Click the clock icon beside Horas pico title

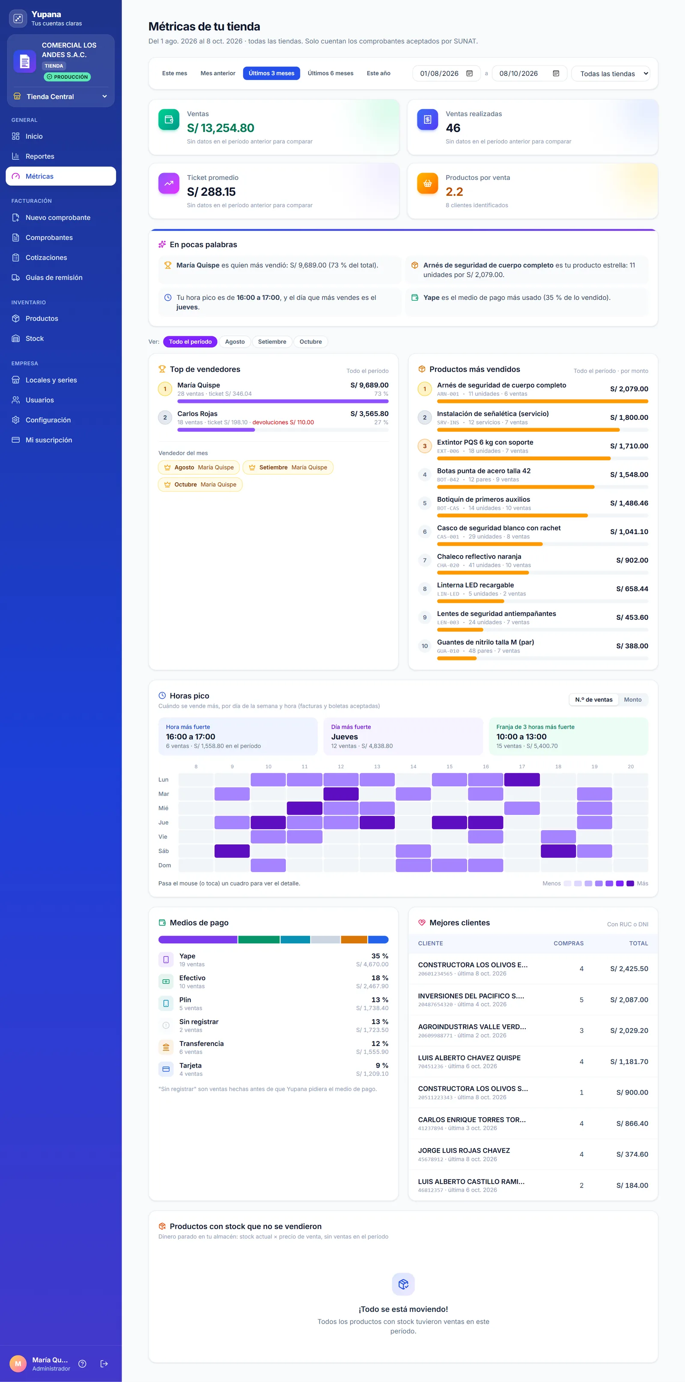click(x=162, y=695)
